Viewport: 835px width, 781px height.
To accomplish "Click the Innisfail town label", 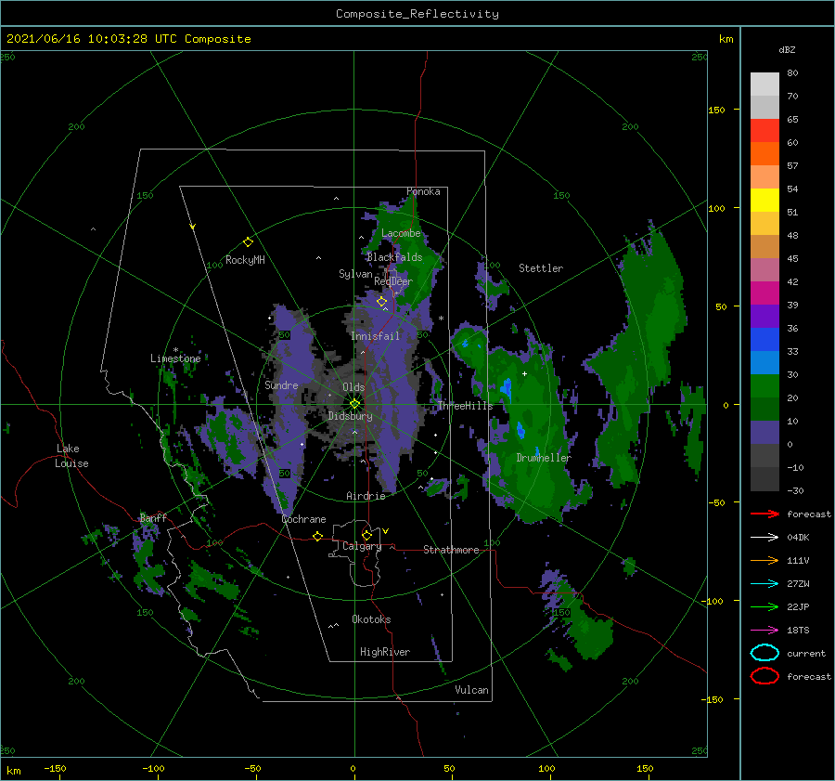I will tap(375, 336).
